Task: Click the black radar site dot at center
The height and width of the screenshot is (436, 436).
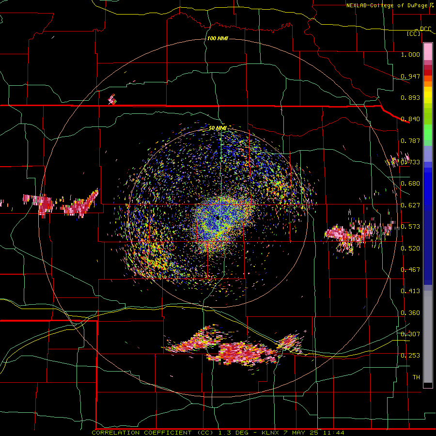Action: point(218,218)
